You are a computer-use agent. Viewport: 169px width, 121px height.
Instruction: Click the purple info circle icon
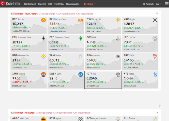160,106
